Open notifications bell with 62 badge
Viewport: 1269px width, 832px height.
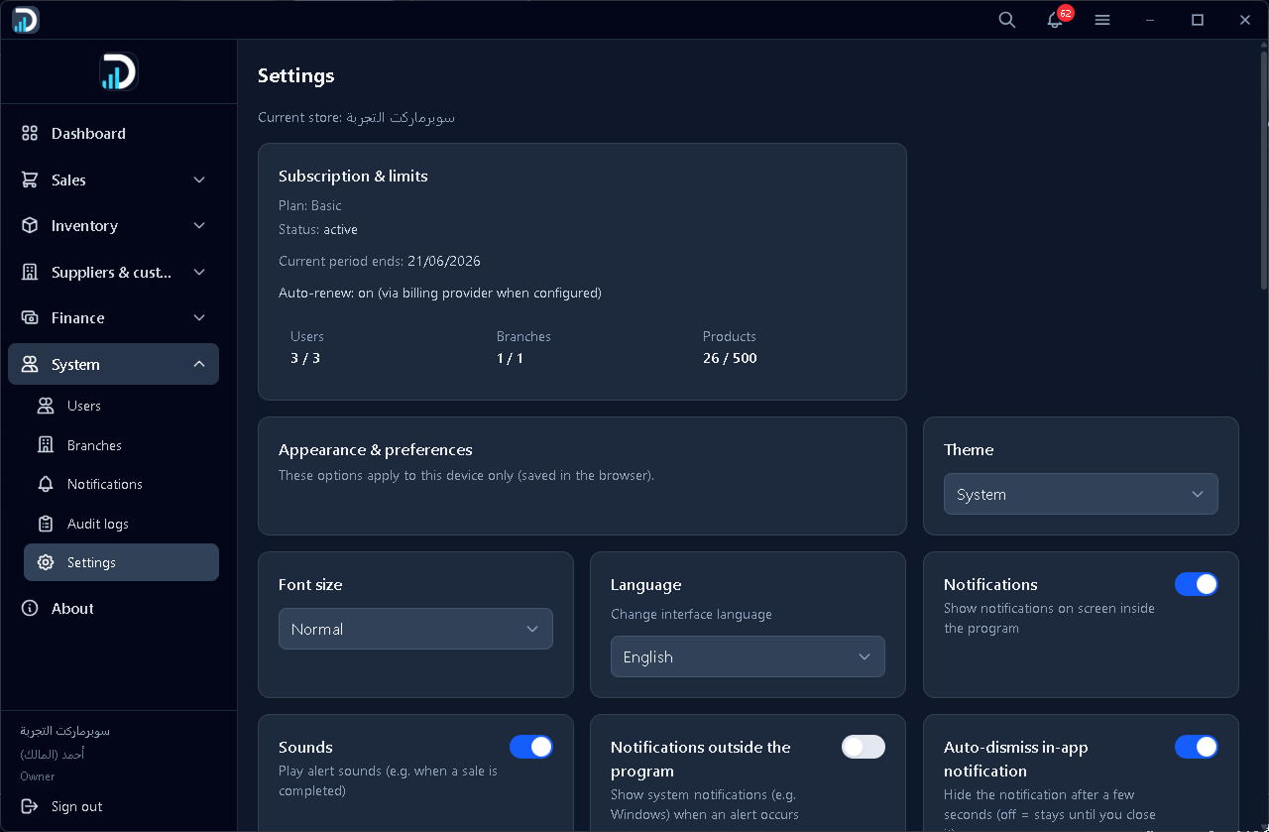(1057, 19)
